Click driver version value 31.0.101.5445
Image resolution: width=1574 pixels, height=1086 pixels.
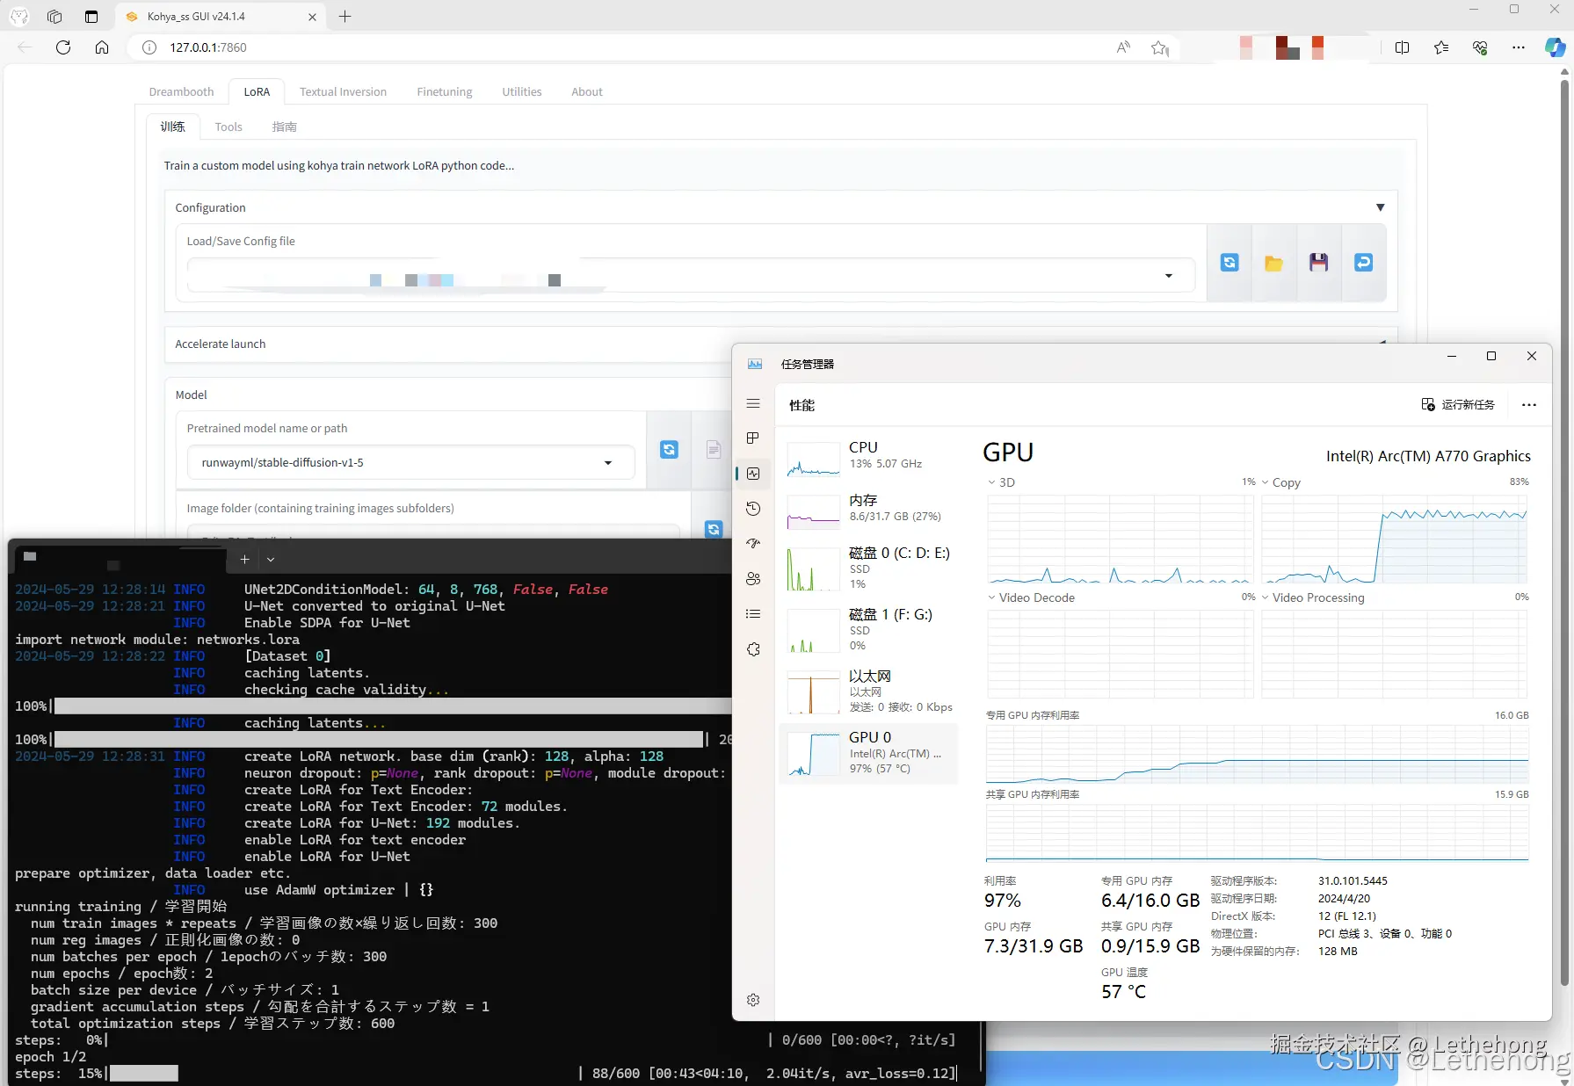click(1353, 881)
